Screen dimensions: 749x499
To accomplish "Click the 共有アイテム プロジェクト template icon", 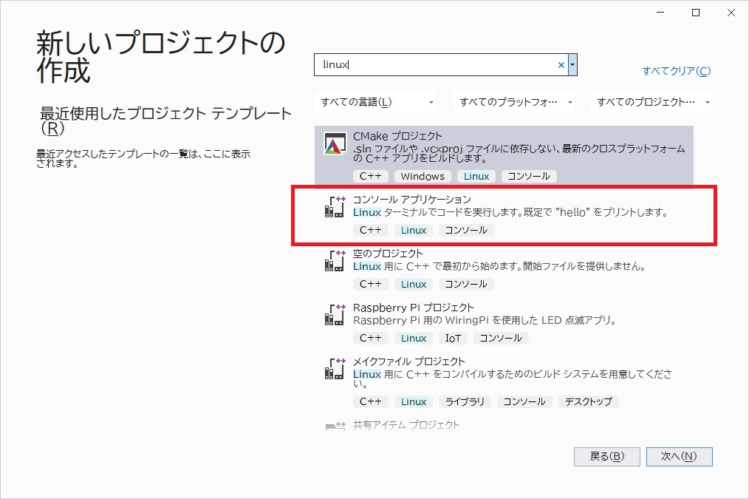I will (335, 425).
